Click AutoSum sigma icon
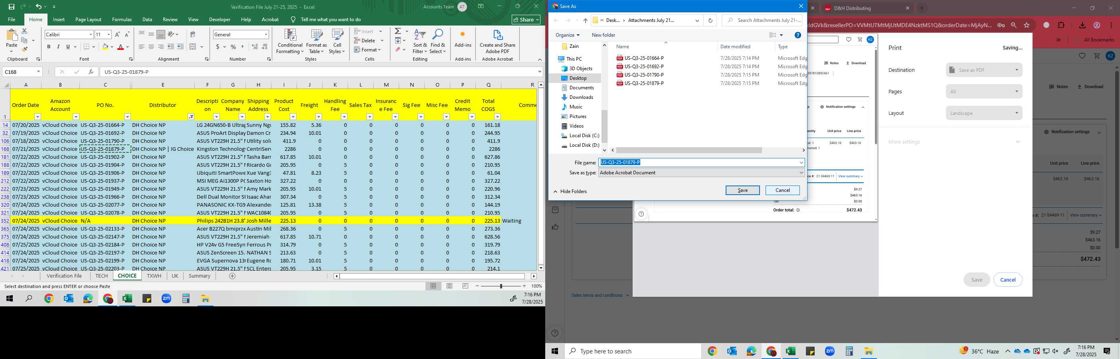The image size is (1120, 359). tap(398, 31)
